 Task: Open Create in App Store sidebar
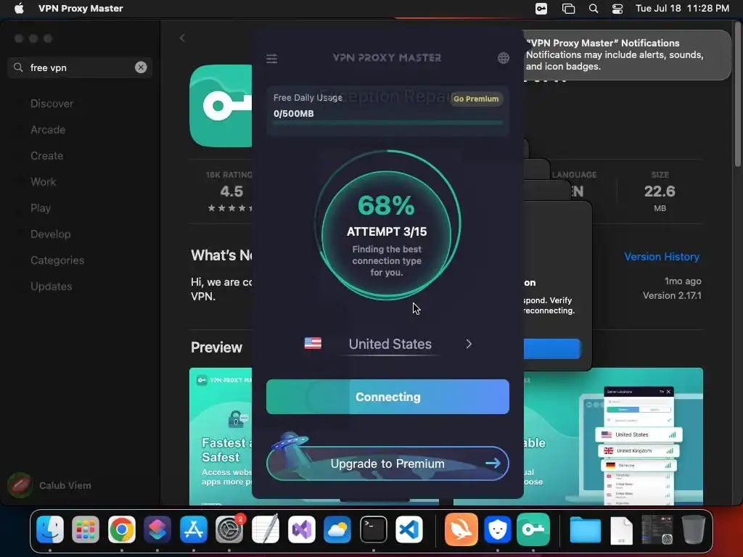click(x=46, y=156)
